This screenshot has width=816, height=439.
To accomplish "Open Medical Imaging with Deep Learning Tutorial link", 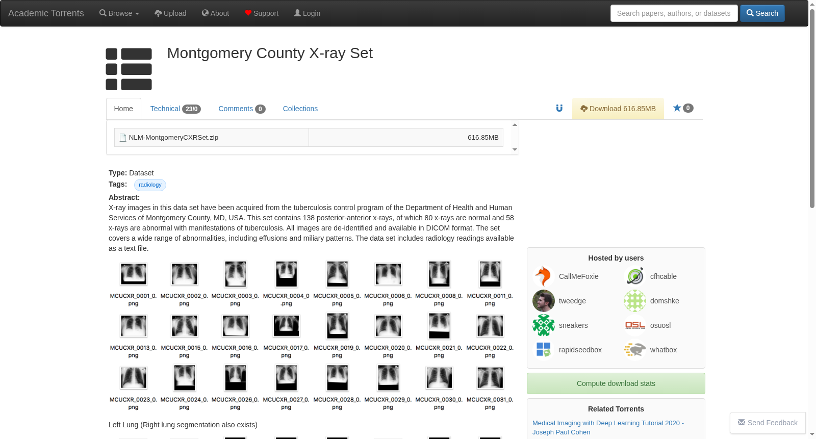I will 608,428.
